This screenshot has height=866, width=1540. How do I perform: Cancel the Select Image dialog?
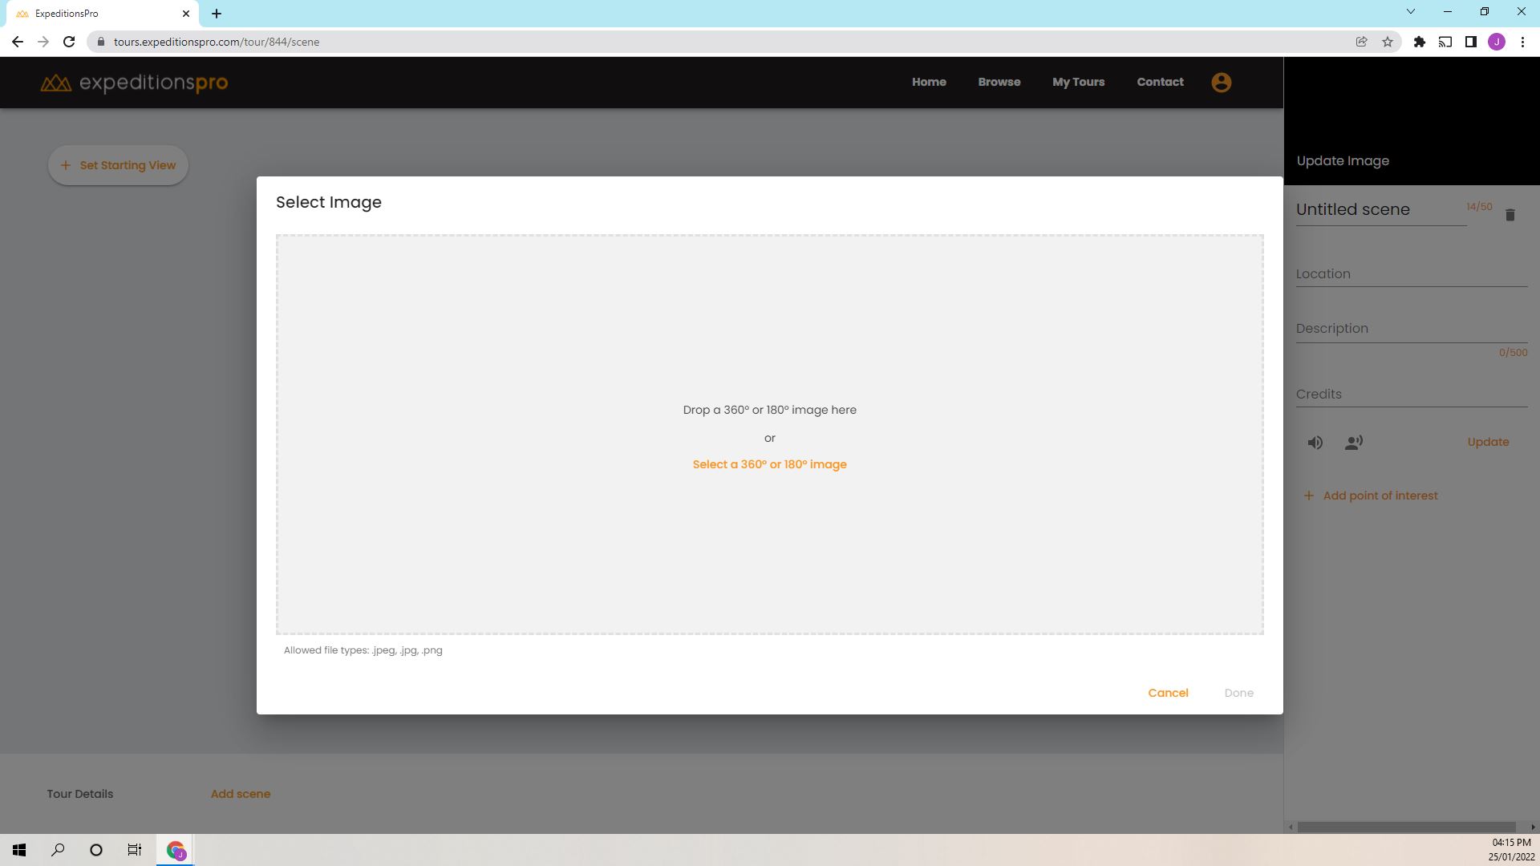pyautogui.click(x=1167, y=693)
